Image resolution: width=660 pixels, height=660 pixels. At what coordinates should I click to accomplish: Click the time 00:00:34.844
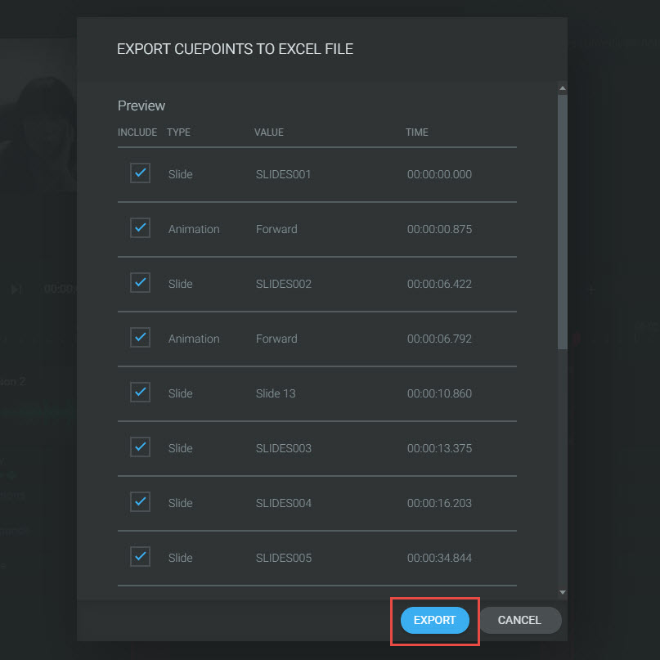pyautogui.click(x=439, y=558)
